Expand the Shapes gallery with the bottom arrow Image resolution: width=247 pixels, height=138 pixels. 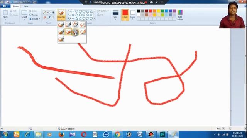(x=95, y=18)
